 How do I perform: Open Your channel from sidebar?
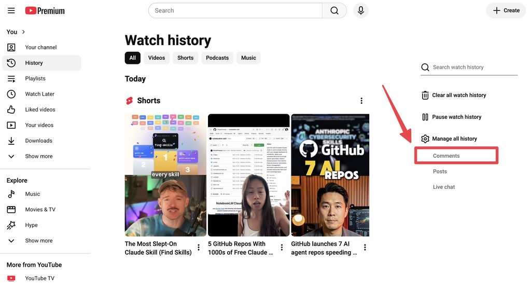click(x=41, y=47)
